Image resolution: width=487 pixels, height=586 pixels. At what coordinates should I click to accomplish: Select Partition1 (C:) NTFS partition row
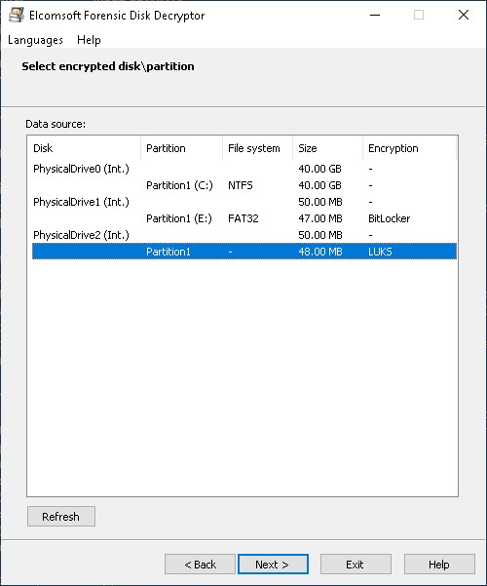[244, 185]
